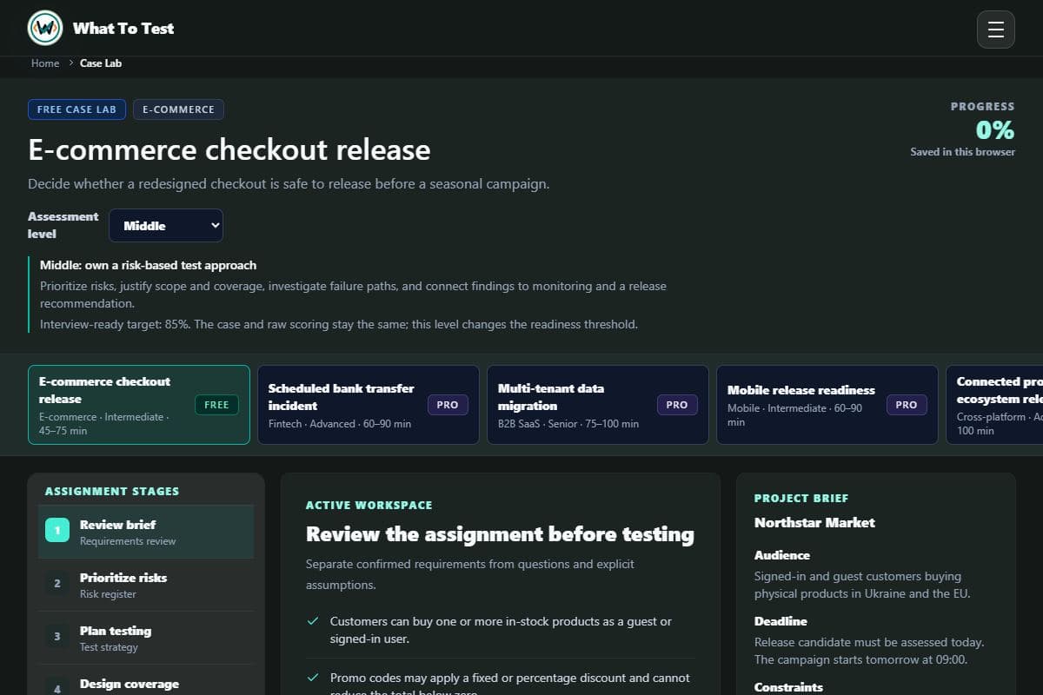Viewport: 1043px width, 695px height.
Task: Open stage 2 Prioritize risks
Action: click(x=146, y=585)
